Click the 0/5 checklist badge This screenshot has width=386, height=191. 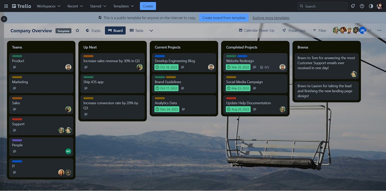pyautogui.click(x=265, y=67)
